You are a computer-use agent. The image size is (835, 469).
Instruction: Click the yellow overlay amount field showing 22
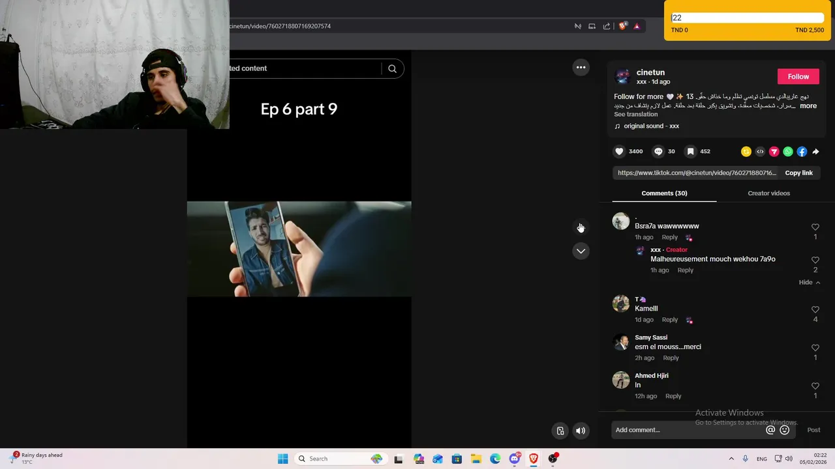pyautogui.click(x=748, y=18)
